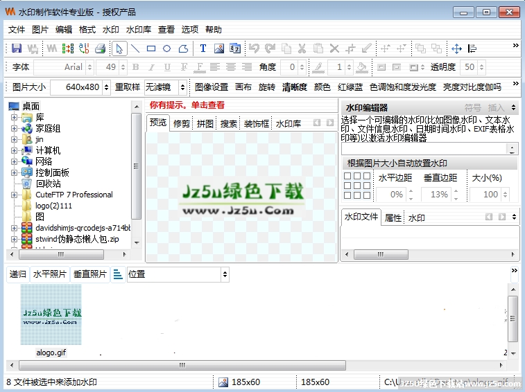This screenshot has width=525, height=392.
Task: Click the undo arrow icon
Action: pyautogui.click(x=254, y=48)
